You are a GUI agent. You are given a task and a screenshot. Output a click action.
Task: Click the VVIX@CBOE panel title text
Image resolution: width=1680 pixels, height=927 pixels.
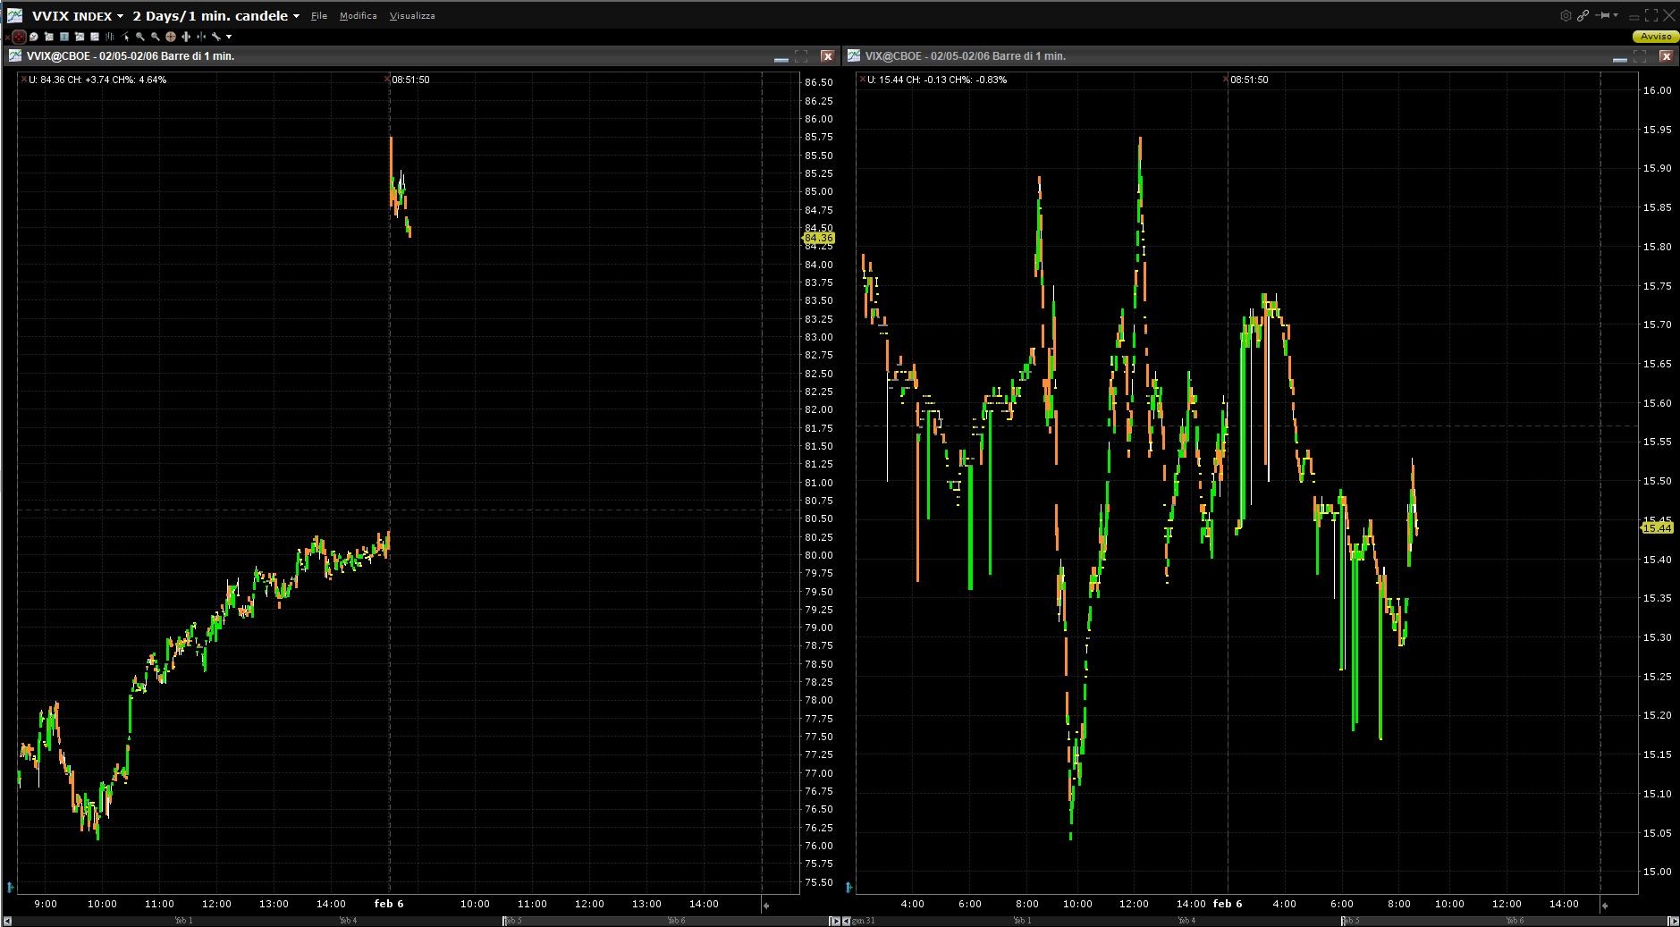tap(131, 56)
